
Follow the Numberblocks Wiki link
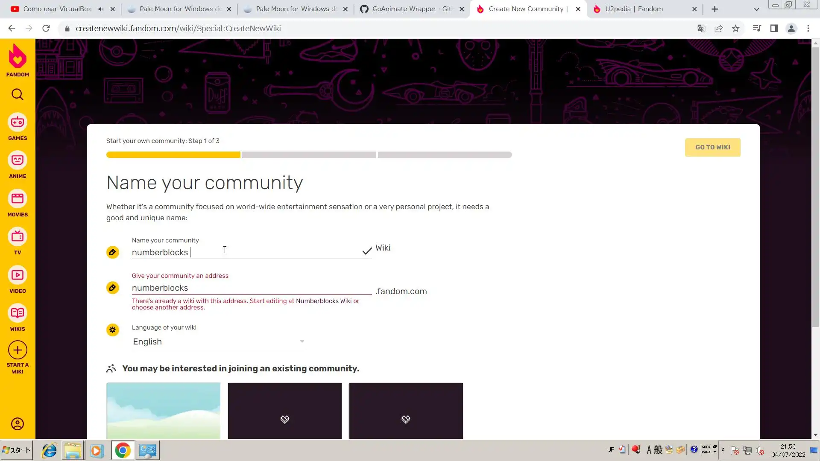point(323,301)
